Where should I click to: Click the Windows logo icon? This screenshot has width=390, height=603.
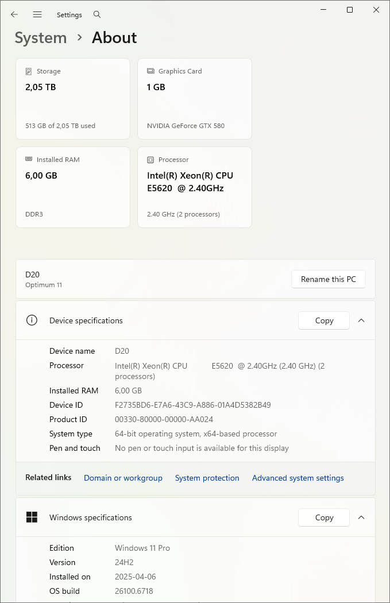click(x=32, y=517)
